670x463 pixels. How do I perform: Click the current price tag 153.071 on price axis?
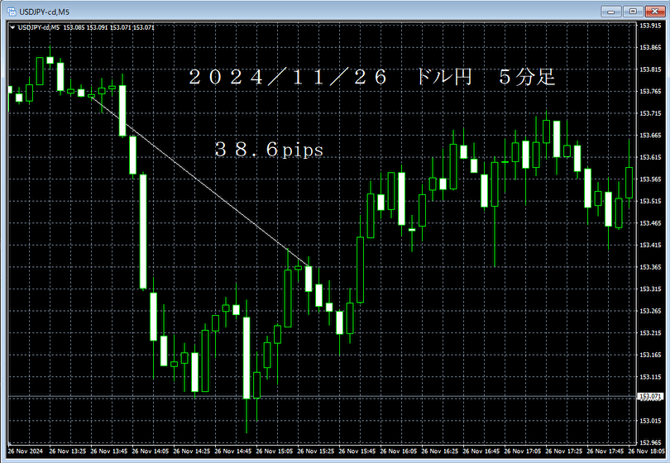tap(650, 397)
